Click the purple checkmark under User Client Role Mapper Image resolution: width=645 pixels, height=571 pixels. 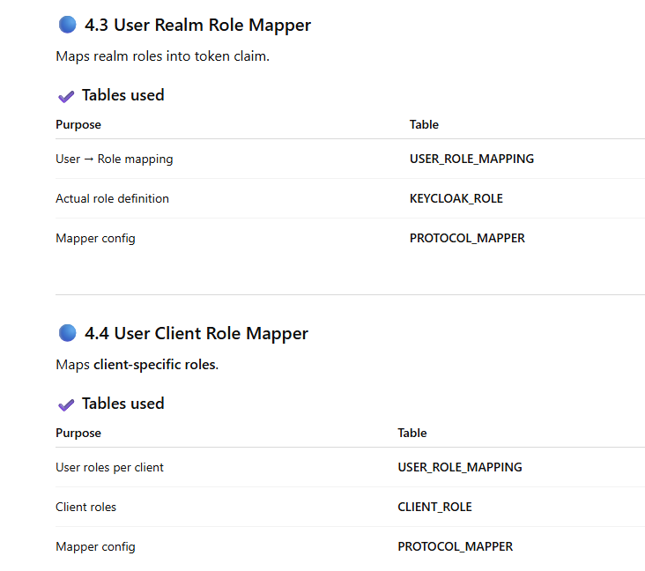[65, 404]
